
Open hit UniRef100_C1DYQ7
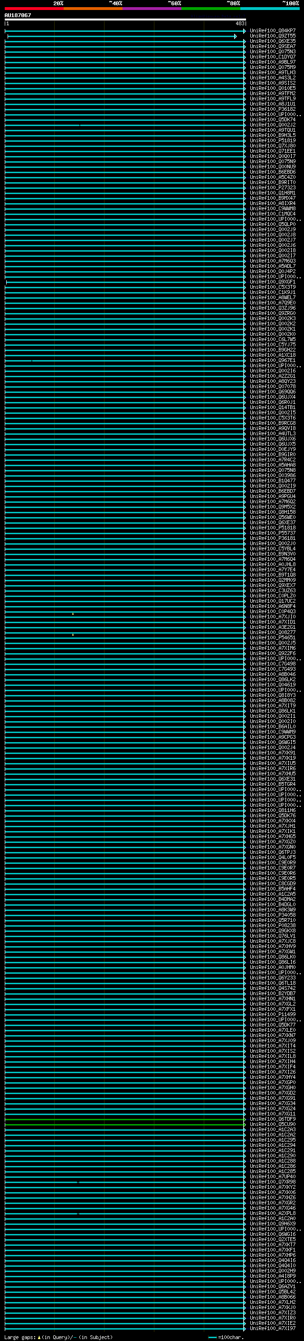click(273, 57)
